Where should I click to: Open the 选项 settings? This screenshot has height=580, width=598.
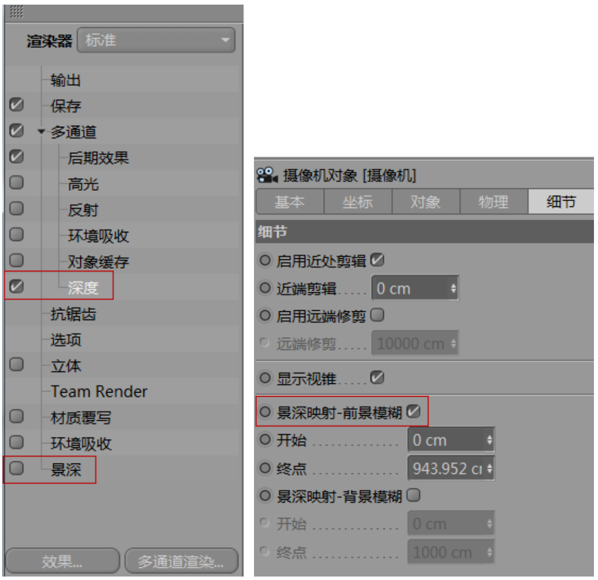point(66,340)
